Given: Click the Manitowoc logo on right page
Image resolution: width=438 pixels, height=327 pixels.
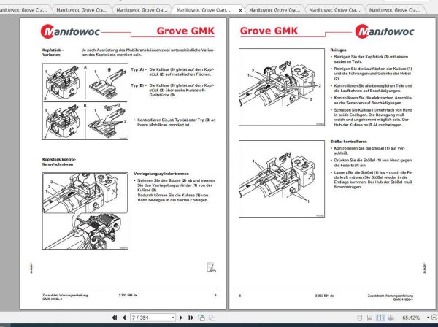Looking at the screenshot, I should click(385, 31).
